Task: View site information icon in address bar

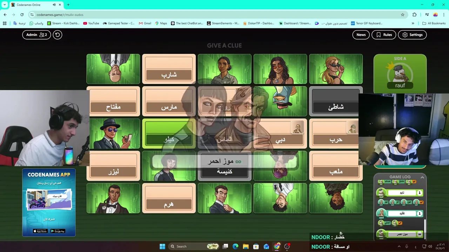Action: point(32,15)
